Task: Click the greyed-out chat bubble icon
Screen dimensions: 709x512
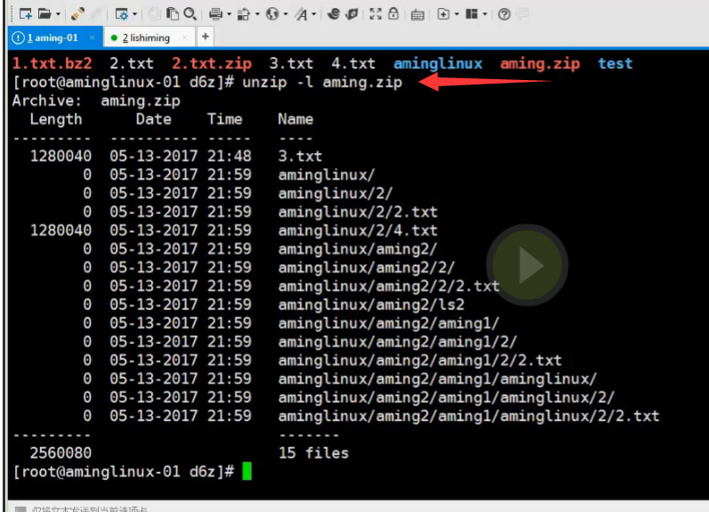Action: [522, 14]
